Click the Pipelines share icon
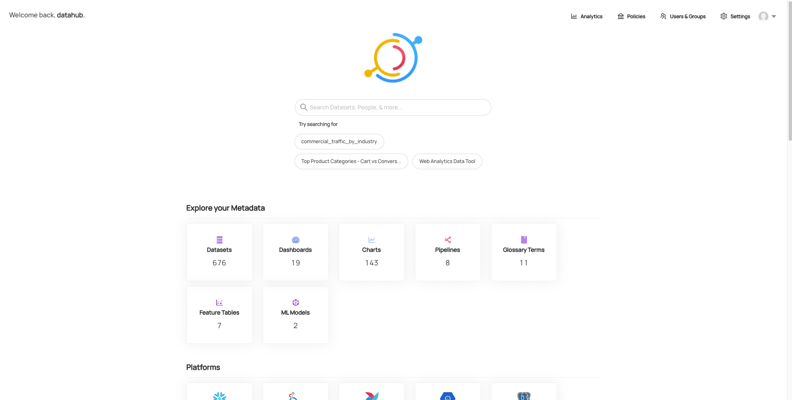The image size is (792, 400). click(x=448, y=240)
